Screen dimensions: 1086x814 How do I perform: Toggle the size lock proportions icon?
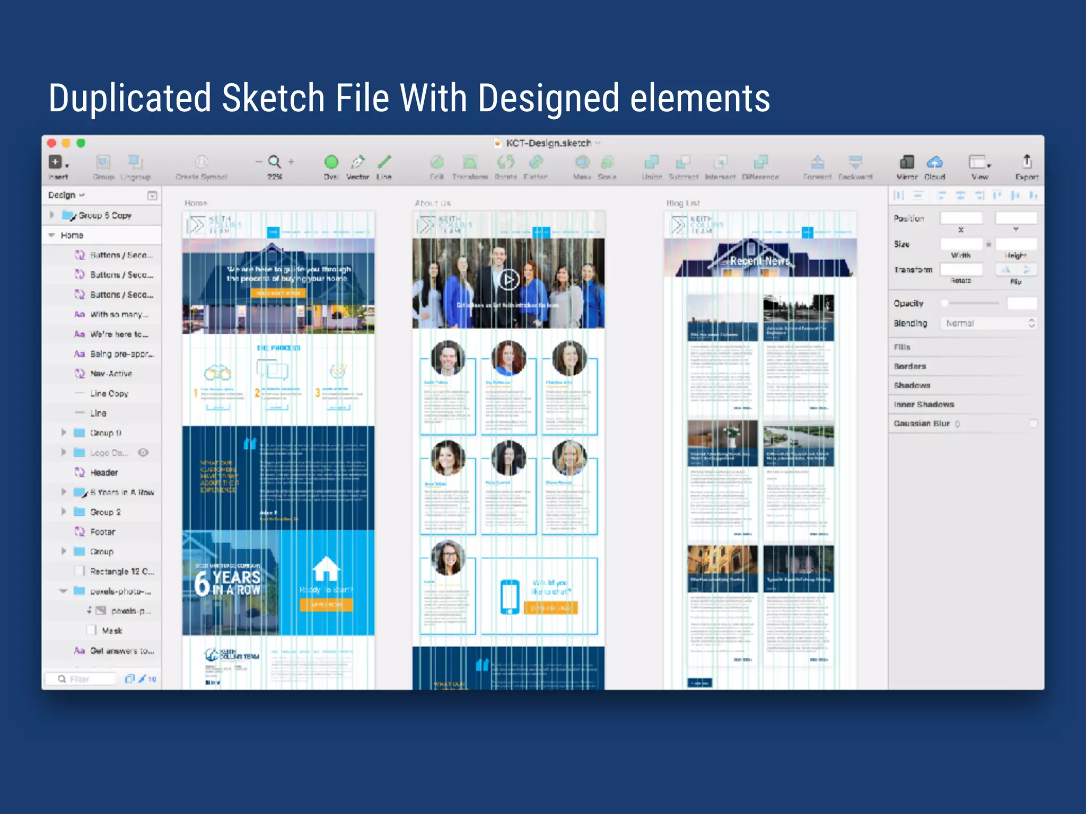click(988, 244)
